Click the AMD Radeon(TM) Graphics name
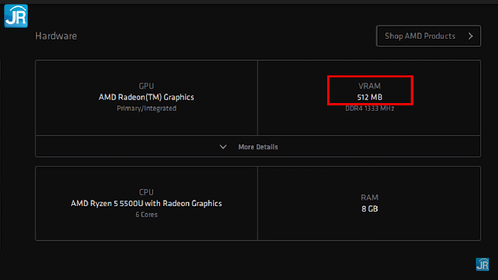The height and width of the screenshot is (280, 498). (x=146, y=97)
